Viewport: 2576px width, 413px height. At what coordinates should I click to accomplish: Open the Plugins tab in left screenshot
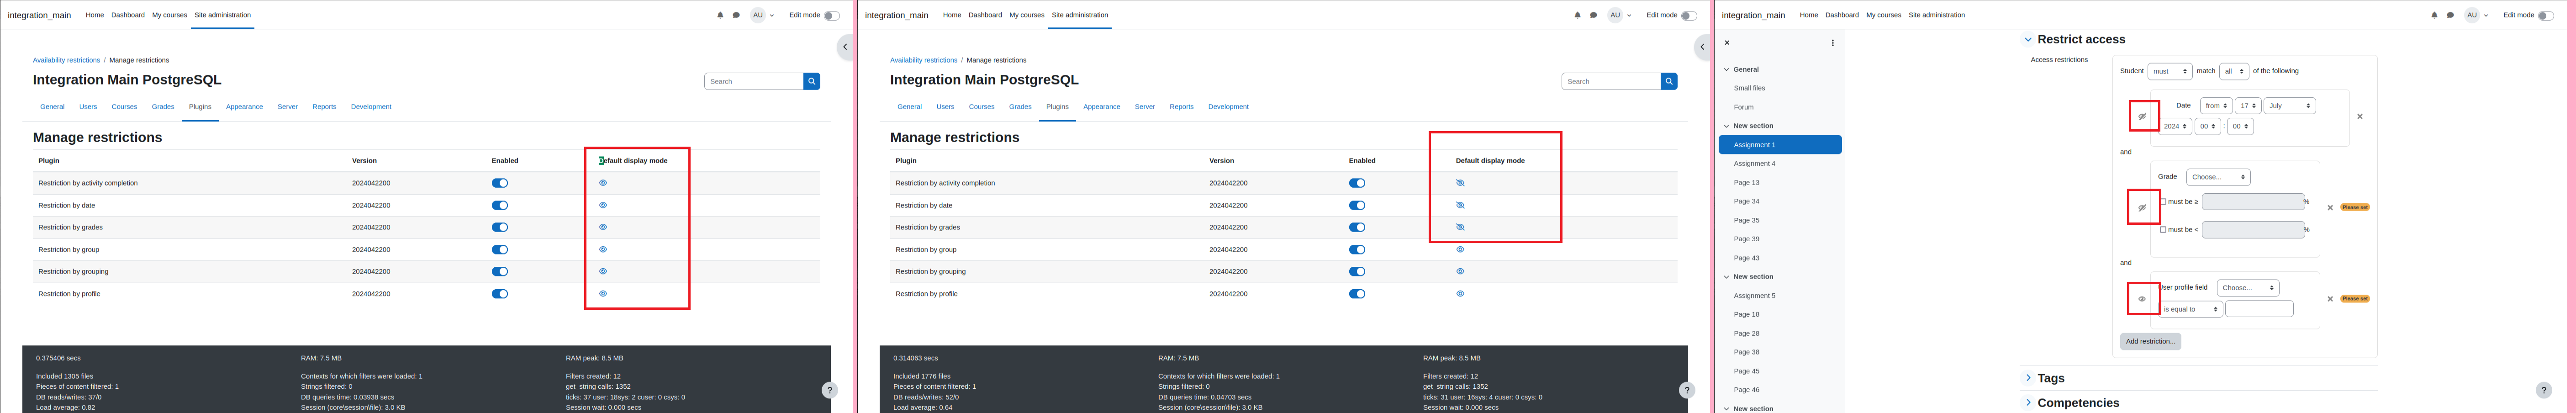click(x=200, y=107)
